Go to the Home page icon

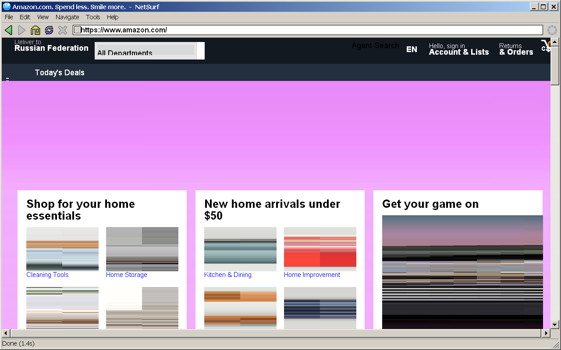point(36,30)
